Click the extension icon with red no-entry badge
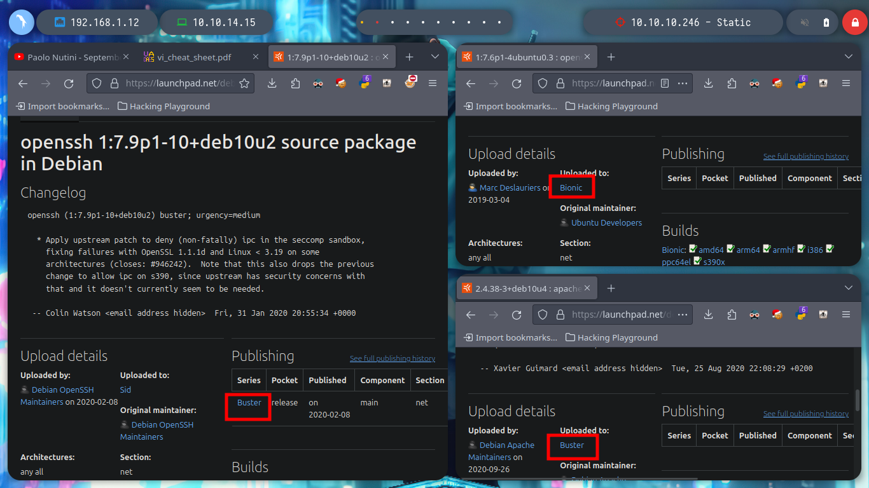The image size is (869, 488). point(410,82)
